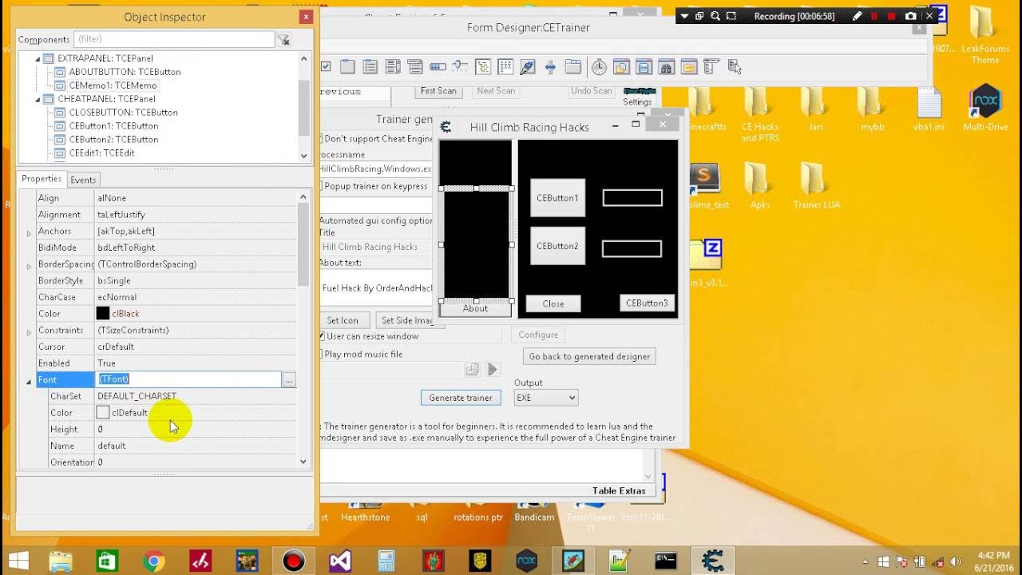Select the timer component icon
Viewport: 1022px width, 575px height.
[x=599, y=67]
